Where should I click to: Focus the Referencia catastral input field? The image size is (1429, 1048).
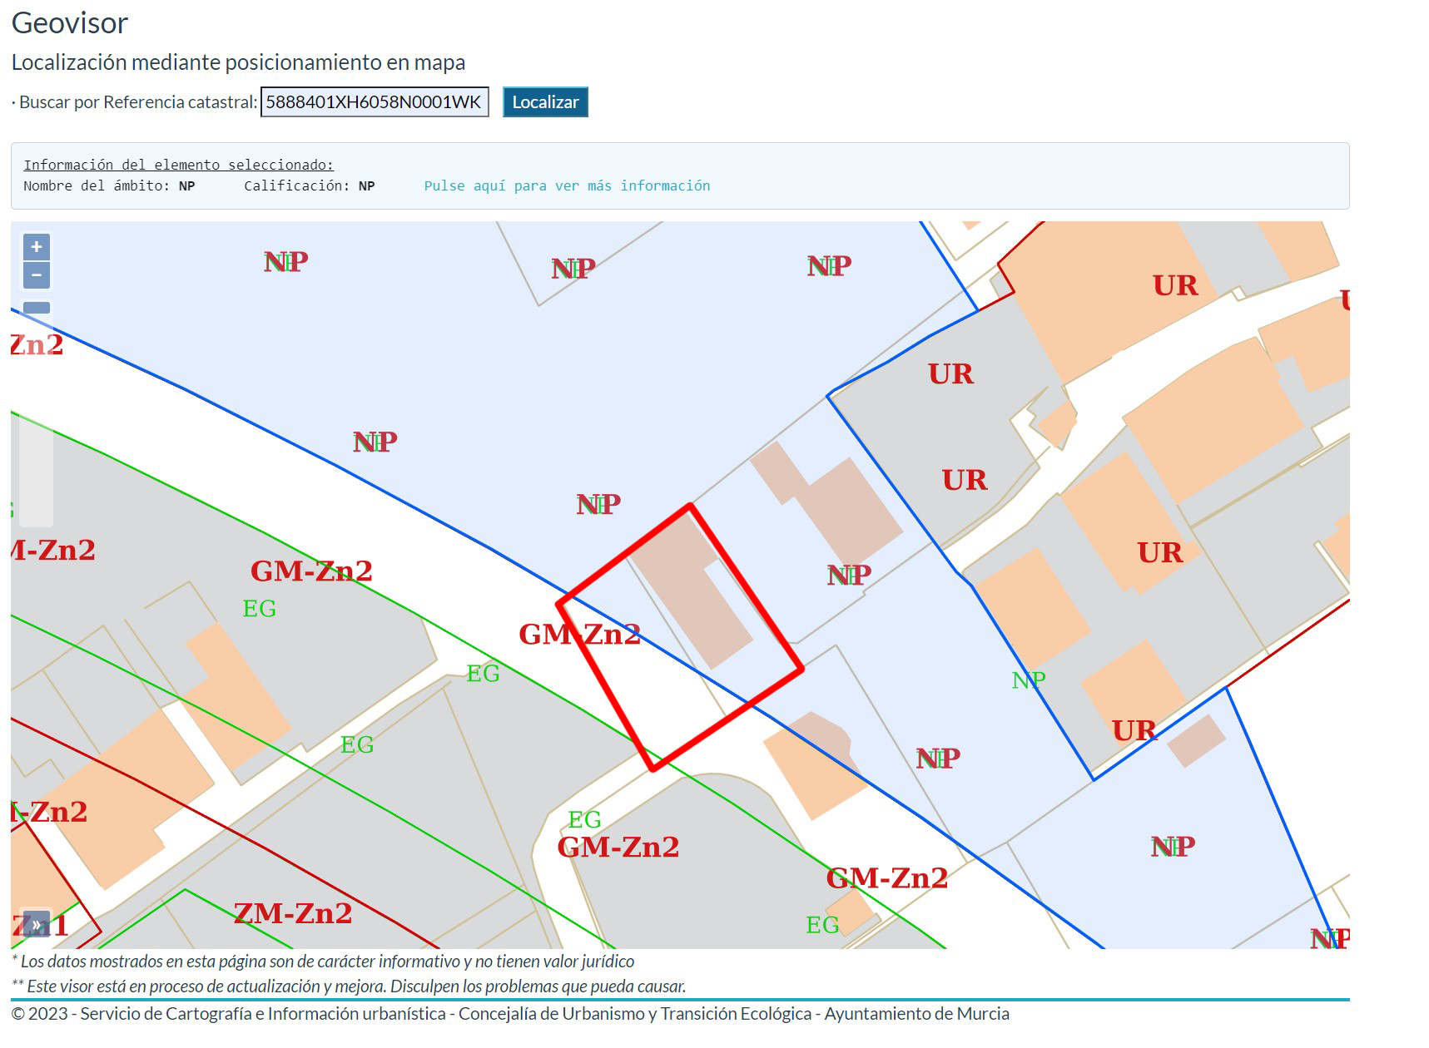[x=374, y=102]
